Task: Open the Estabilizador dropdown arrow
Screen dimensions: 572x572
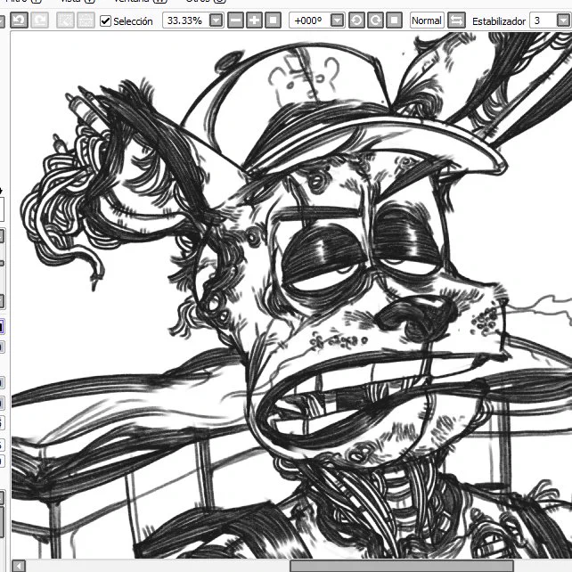Action: [x=563, y=20]
